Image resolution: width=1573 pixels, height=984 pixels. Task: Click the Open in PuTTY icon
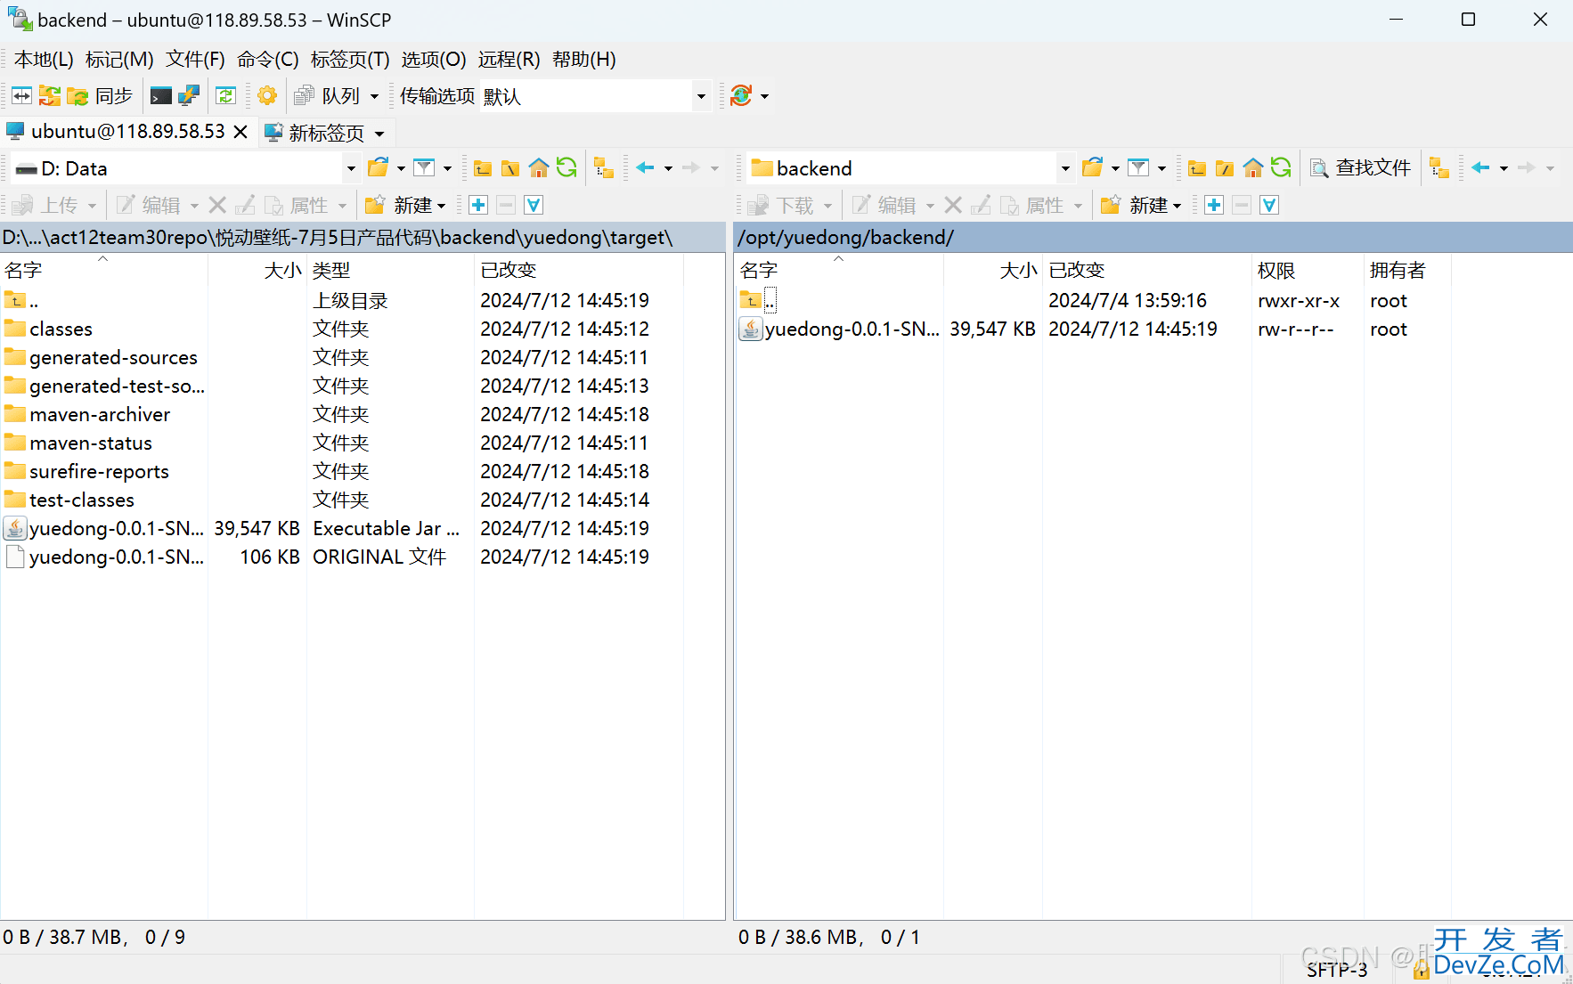tap(189, 95)
